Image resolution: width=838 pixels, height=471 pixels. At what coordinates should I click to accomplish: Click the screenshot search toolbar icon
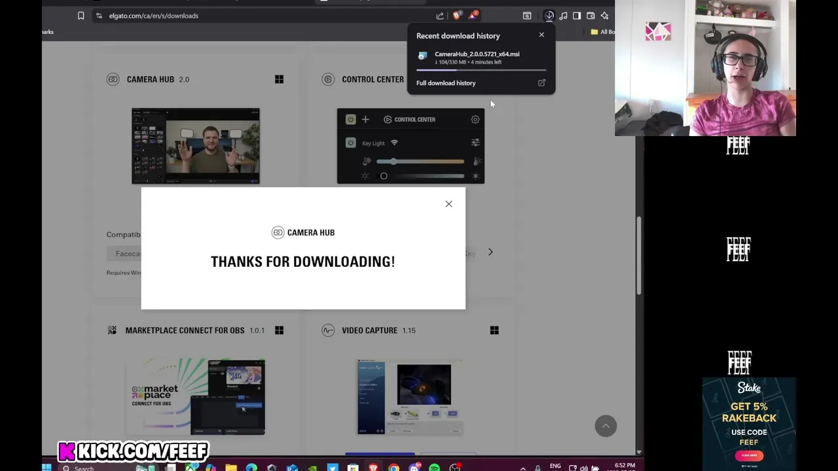pos(527,16)
